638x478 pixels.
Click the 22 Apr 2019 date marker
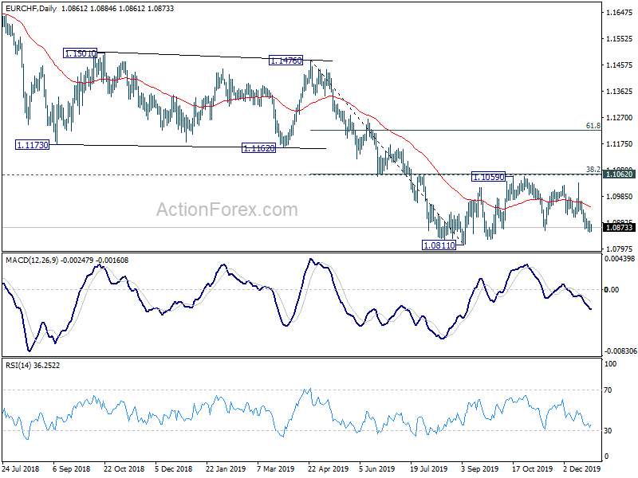point(328,468)
